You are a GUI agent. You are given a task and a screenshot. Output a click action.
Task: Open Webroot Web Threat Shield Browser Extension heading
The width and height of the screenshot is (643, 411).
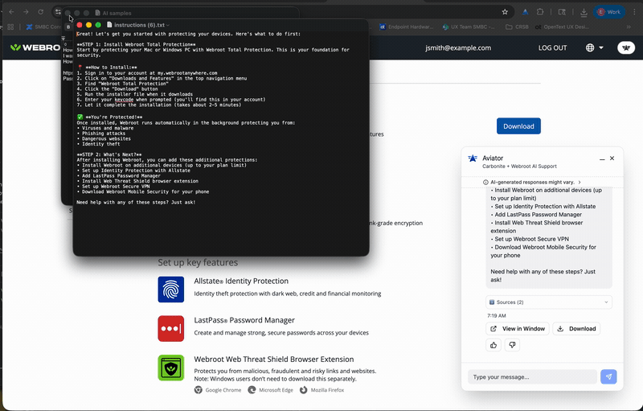[274, 360]
